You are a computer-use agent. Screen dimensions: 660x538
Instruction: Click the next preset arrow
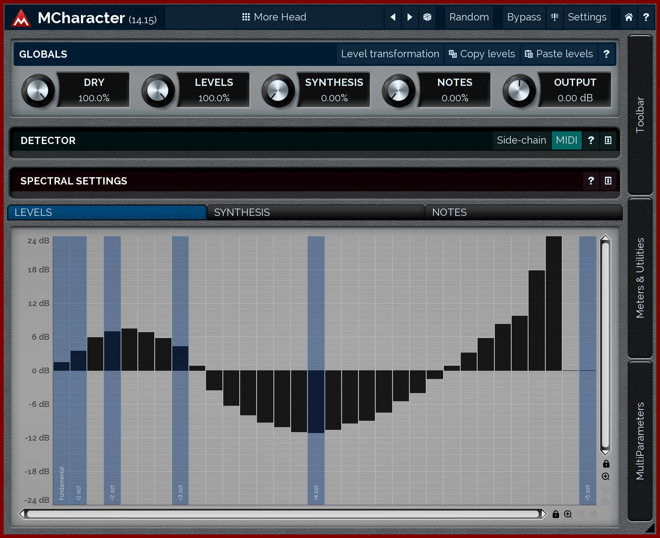pos(410,17)
